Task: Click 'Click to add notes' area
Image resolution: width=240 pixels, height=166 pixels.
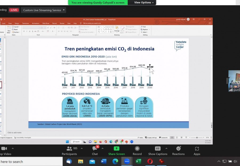Action: (x=15, y=133)
